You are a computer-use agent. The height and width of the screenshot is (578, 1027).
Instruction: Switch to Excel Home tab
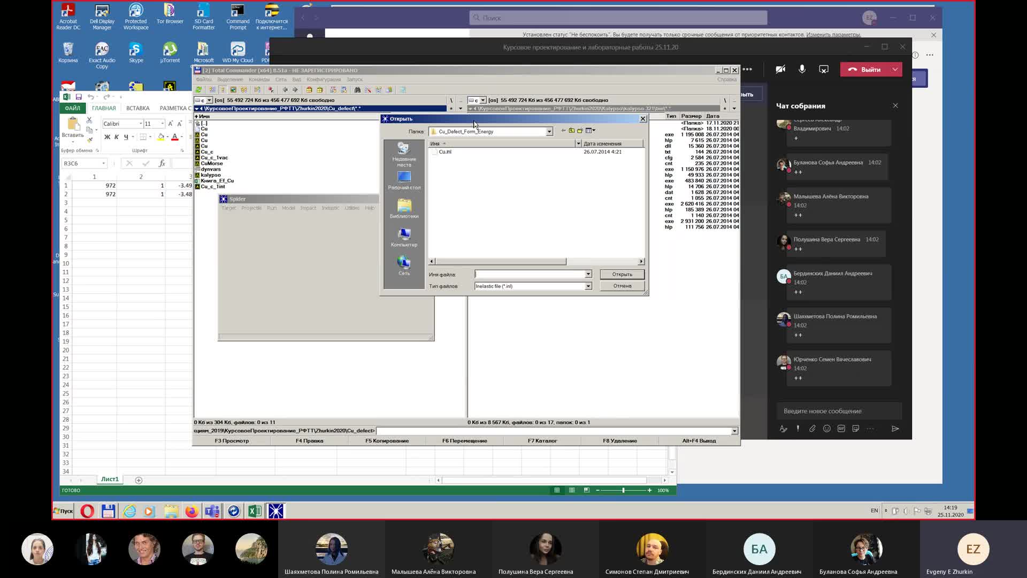[x=104, y=108]
